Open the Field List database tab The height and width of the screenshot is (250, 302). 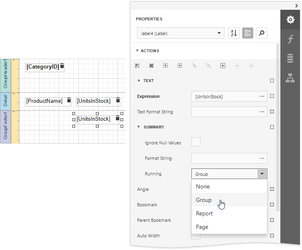[290, 59]
